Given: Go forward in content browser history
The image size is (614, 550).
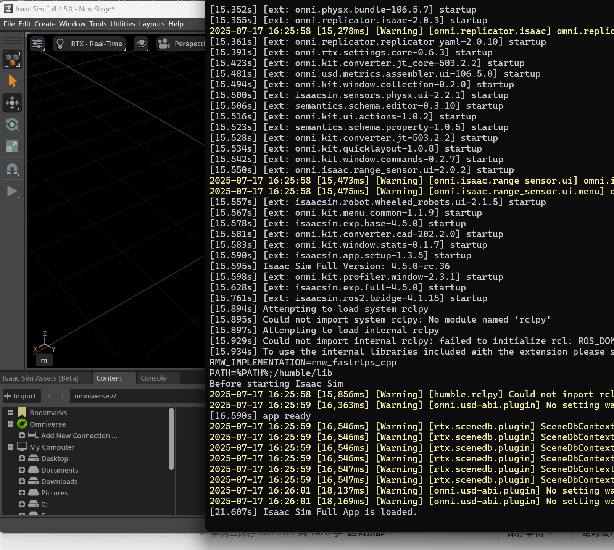Looking at the screenshot, I should (63, 396).
